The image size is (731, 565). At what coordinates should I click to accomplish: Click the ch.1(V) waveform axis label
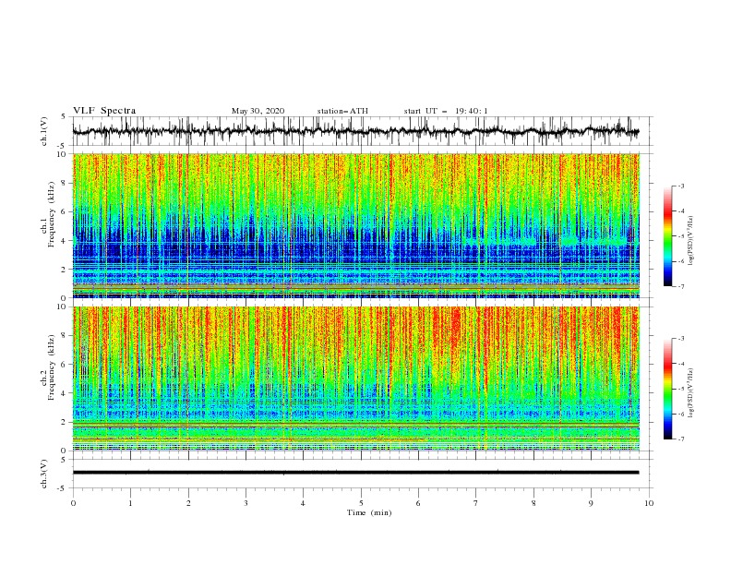click(x=44, y=131)
